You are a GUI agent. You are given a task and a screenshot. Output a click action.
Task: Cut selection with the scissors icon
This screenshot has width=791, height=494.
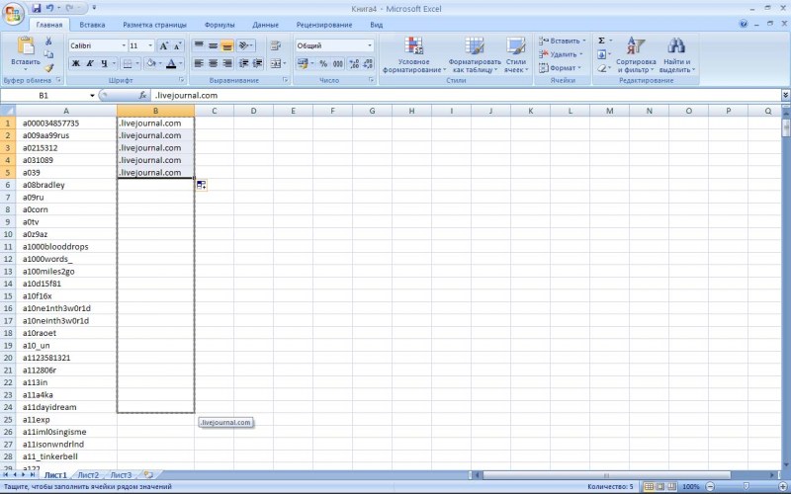48,41
